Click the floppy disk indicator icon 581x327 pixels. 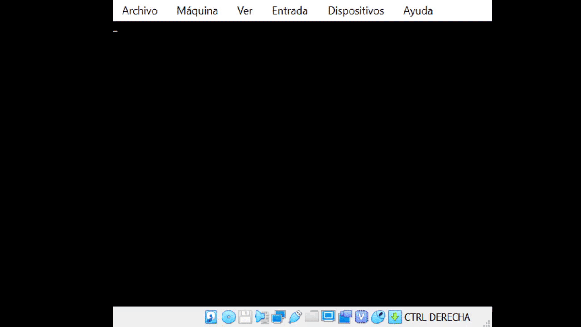click(245, 317)
